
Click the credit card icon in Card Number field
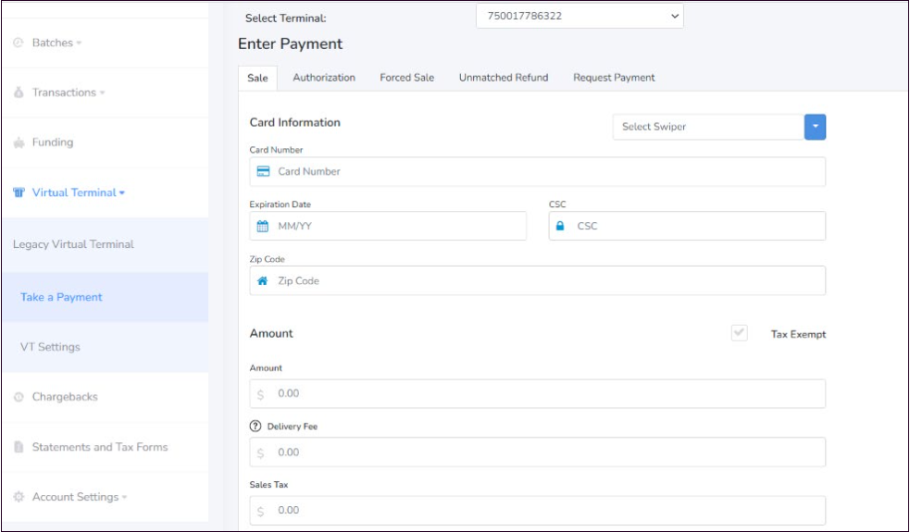coord(263,171)
